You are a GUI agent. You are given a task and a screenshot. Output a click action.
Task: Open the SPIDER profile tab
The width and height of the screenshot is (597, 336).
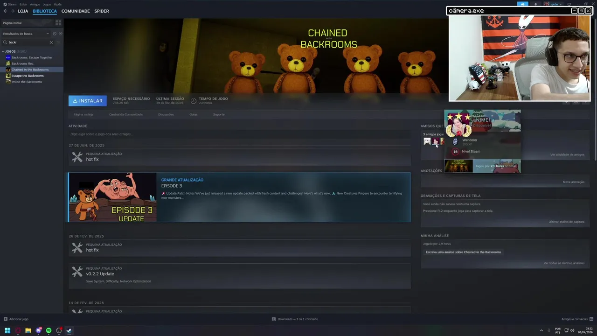click(x=102, y=11)
